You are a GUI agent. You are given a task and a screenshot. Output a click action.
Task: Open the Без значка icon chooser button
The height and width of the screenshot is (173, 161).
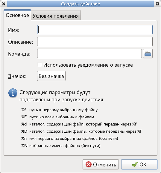tap(51, 76)
